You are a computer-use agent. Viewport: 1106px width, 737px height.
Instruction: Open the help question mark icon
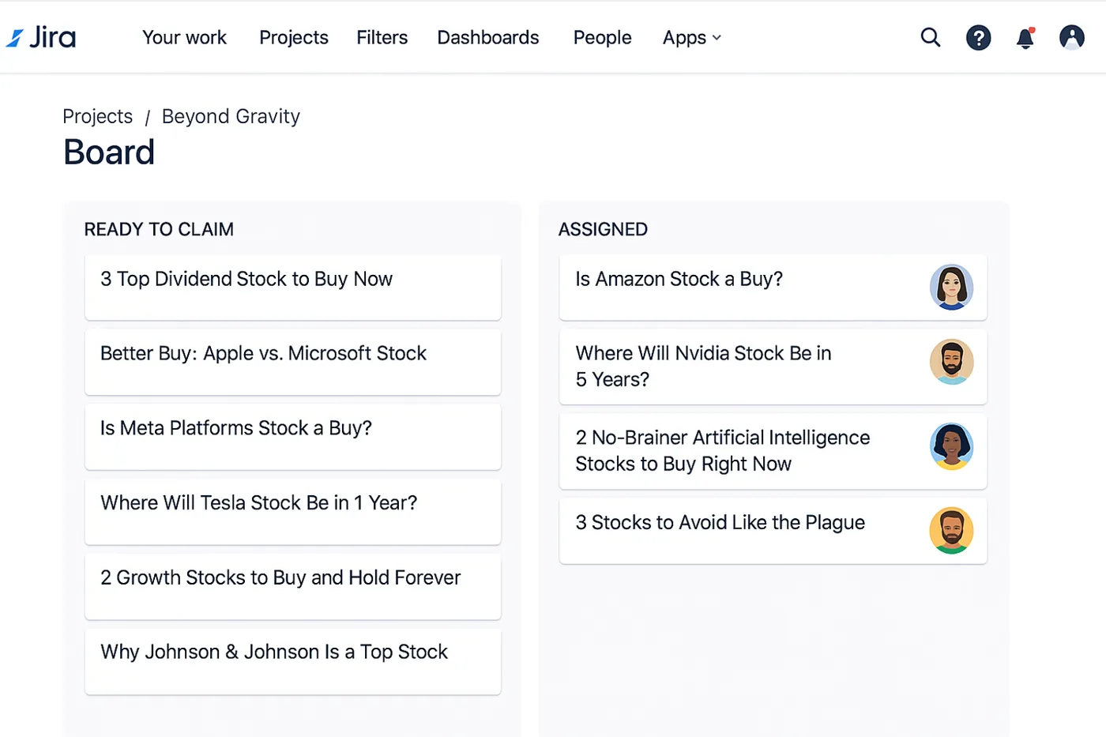pyautogui.click(x=978, y=38)
